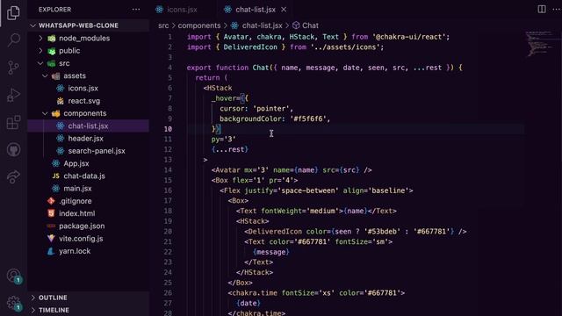Viewport: 562px width, 316px height.
Task: Click the '#f5f6f6' backgroundColor value
Action: tap(307, 118)
